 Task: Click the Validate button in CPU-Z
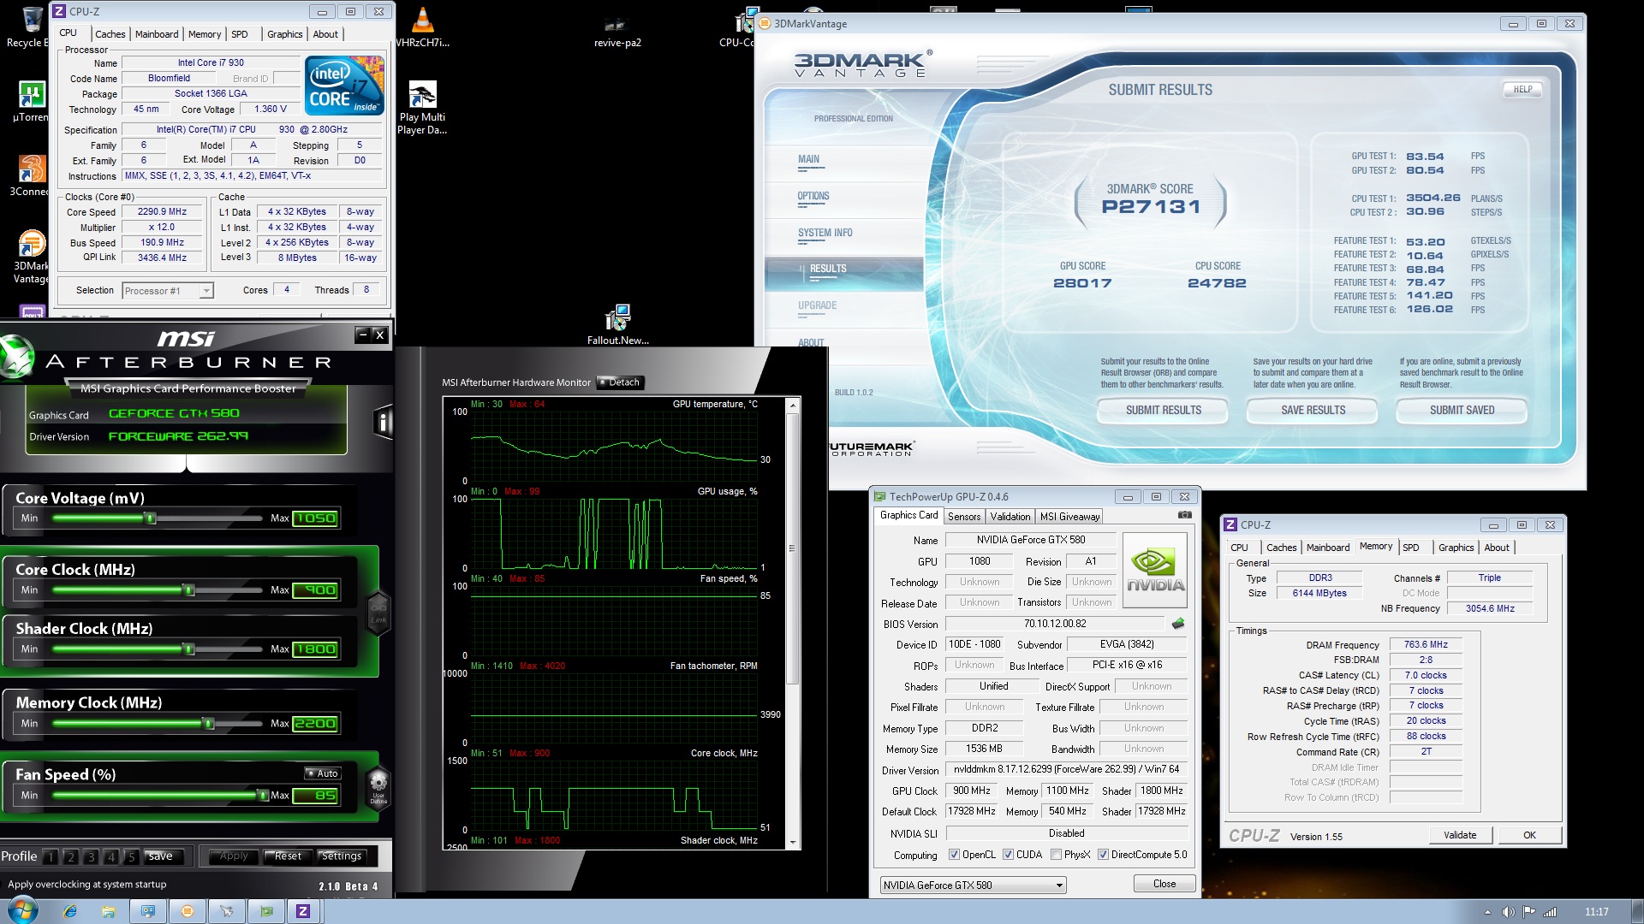pos(1459,835)
